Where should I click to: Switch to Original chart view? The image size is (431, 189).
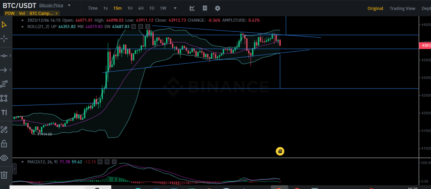375,9
